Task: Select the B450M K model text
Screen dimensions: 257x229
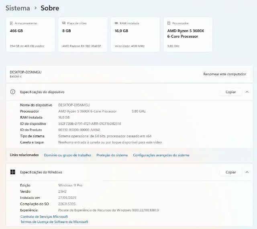Action: point(16,77)
